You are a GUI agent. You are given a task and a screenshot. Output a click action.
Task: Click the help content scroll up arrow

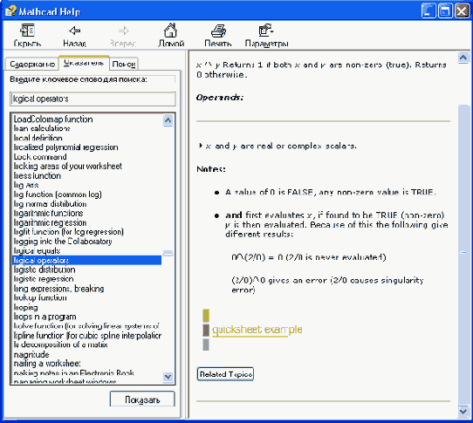[463, 58]
